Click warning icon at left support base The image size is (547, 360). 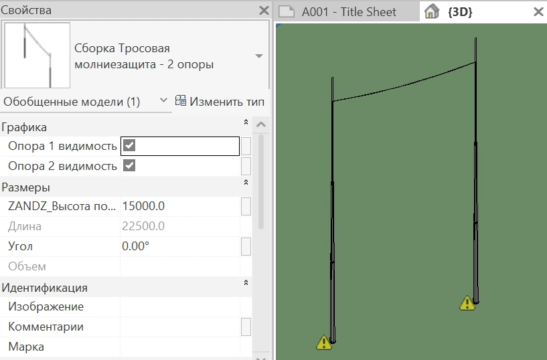[324, 343]
